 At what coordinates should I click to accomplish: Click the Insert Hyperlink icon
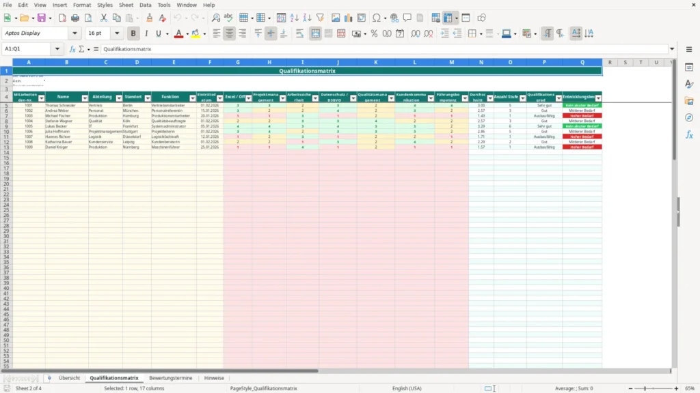tap(394, 18)
